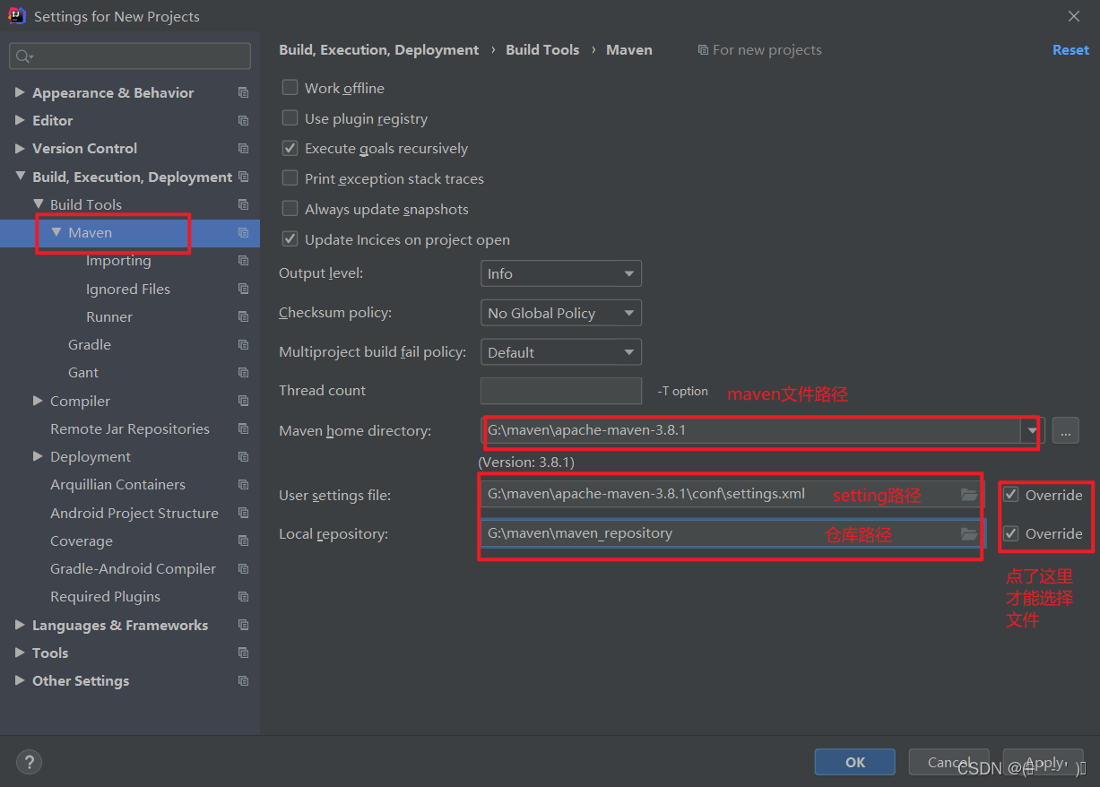Click folder browse icon in User settings file field
Image resolution: width=1100 pixels, height=787 pixels.
968,494
